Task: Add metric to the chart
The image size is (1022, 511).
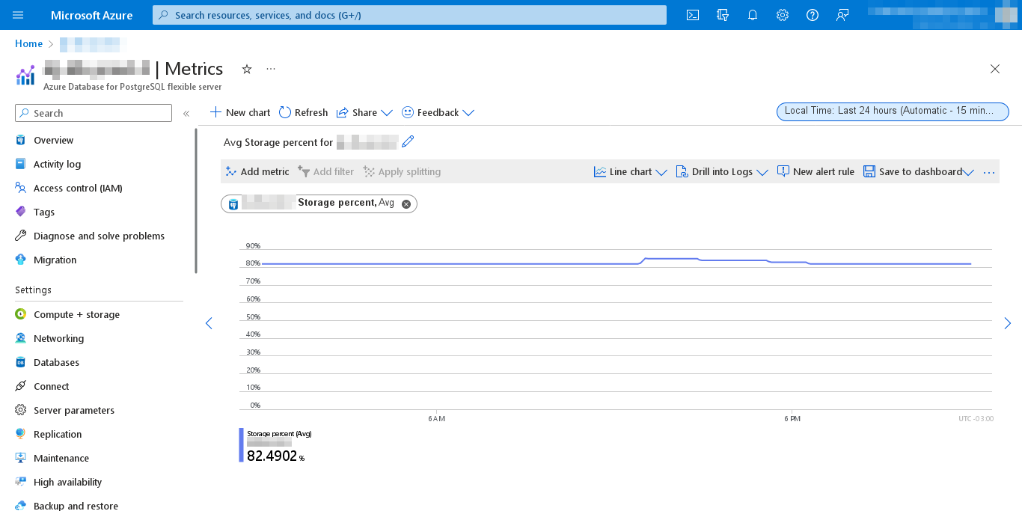Action: pos(257,171)
